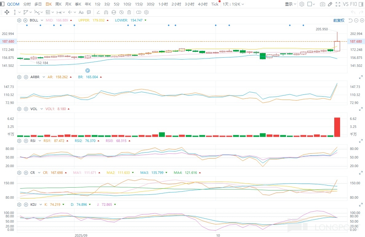This screenshot has height=237, width=365.
Task: Enter fullscreen chart mode
Action: [x=338, y=4]
